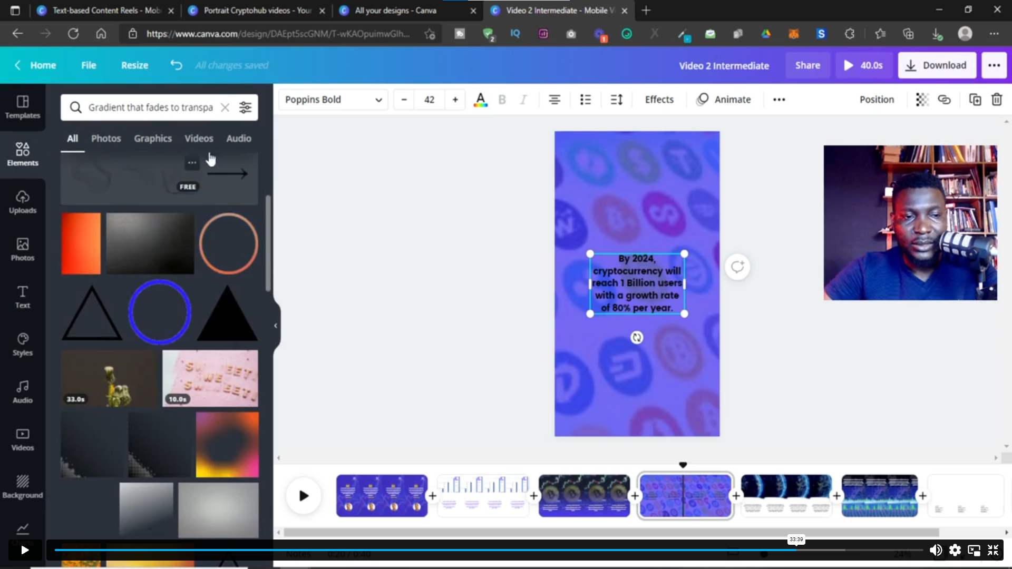This screenshot has height=569, width=1012.
Task: Click the Photos panel icon
Action: tap(22, 249)
